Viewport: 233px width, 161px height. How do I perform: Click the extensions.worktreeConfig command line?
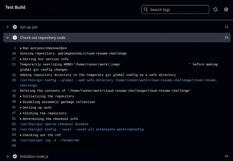[82, 129]
